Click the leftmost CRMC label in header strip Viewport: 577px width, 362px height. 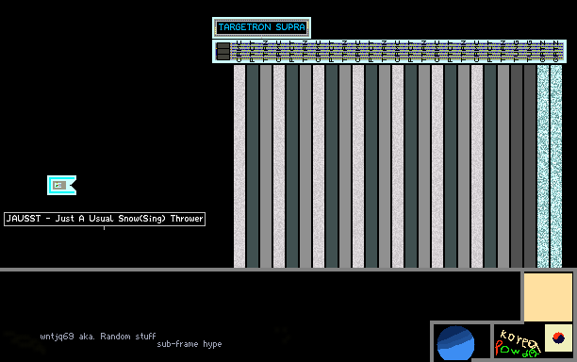[239, 52]
